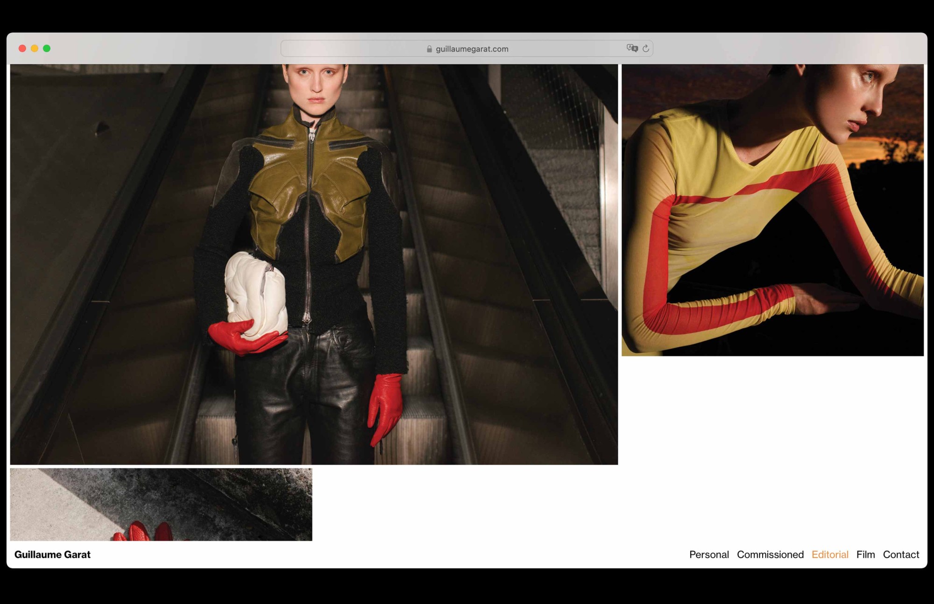Close the Safari window
This screenshot has height=604, width=934.
22,48
